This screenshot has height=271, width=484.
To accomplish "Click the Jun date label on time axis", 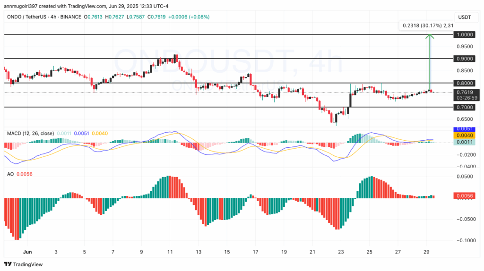I will tap(27, 252).
